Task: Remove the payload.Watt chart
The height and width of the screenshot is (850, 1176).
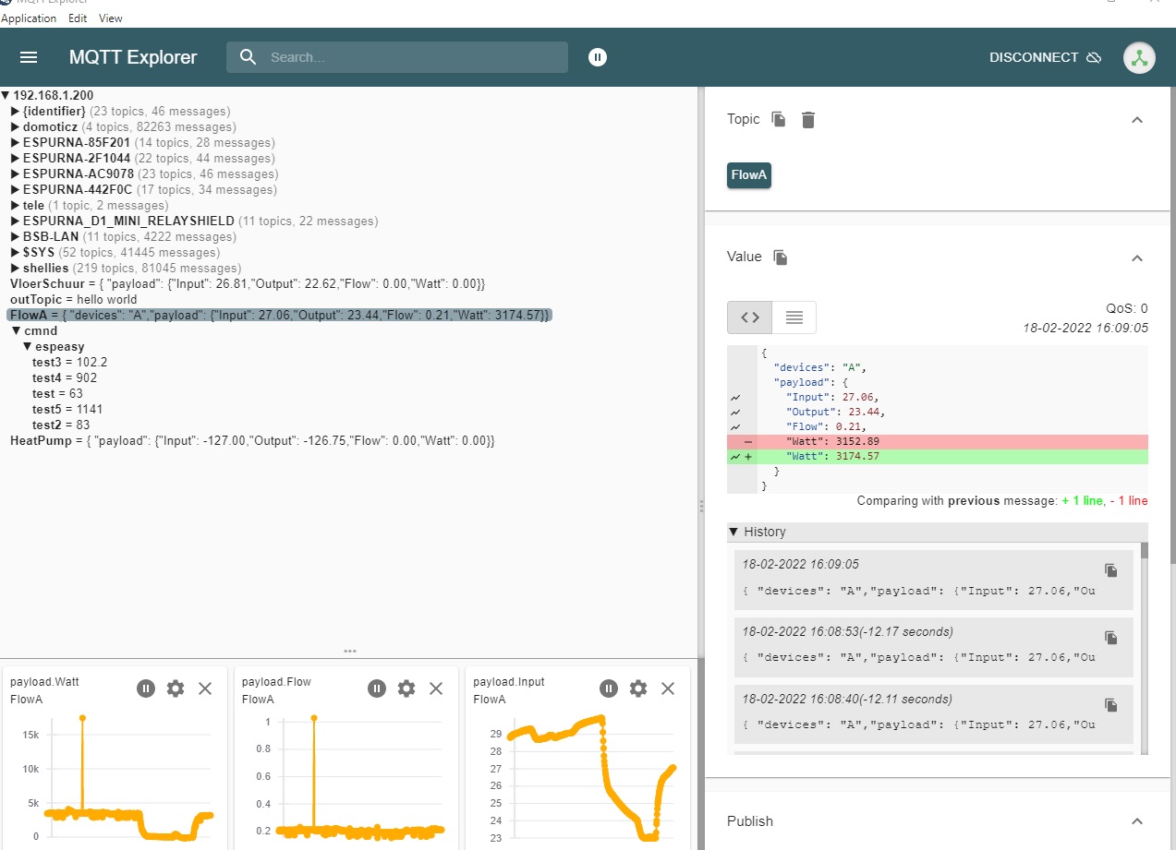Action: pyautogui.click(x=205, y=688)
